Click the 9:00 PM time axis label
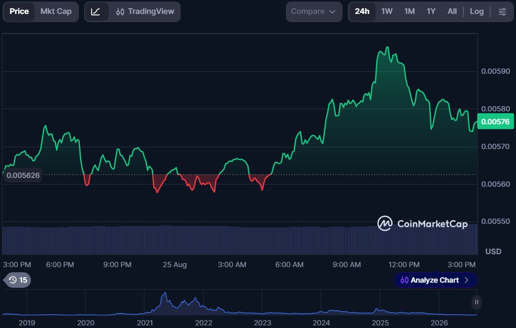Image resolution: width=516 pixels, height=328 pixels. (117, 265)
